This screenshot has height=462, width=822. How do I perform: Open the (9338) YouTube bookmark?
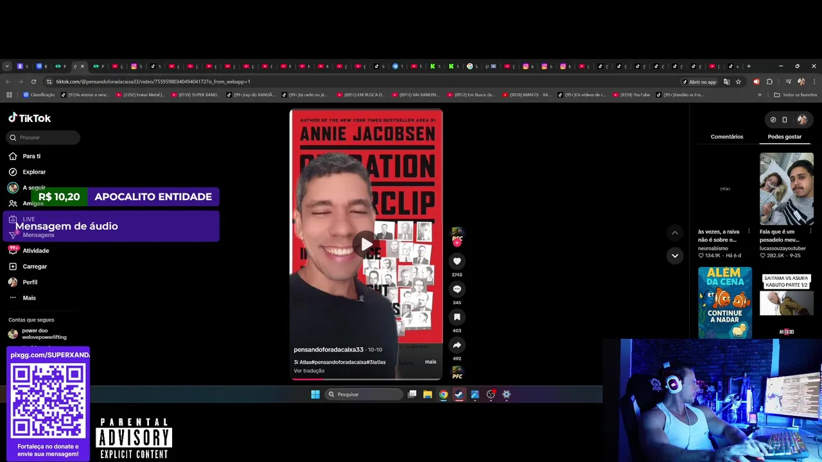click(x=631, y=95)
